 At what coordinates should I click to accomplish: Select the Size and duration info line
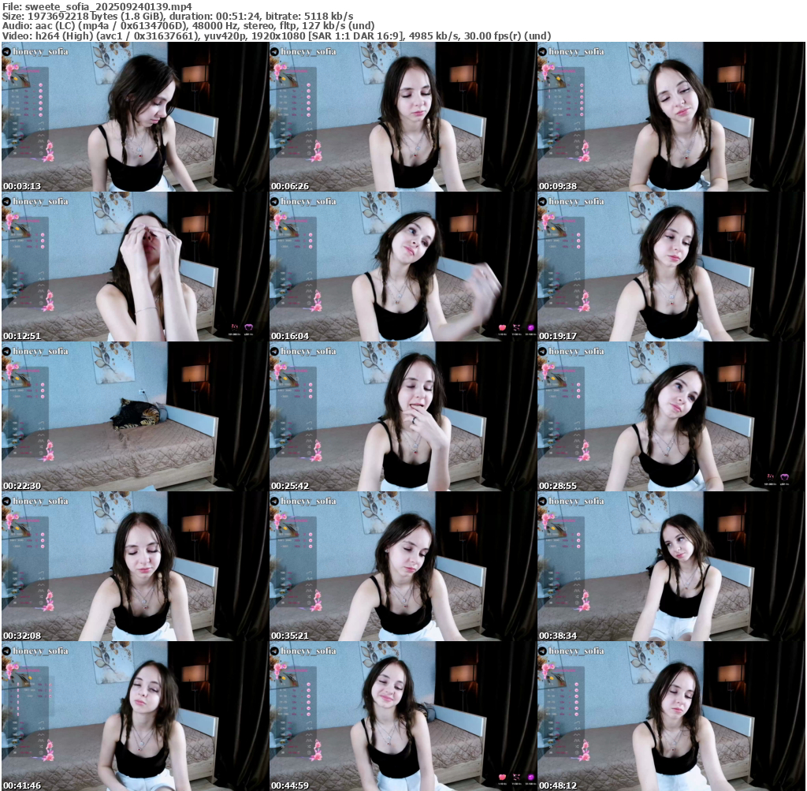(177, 16)
